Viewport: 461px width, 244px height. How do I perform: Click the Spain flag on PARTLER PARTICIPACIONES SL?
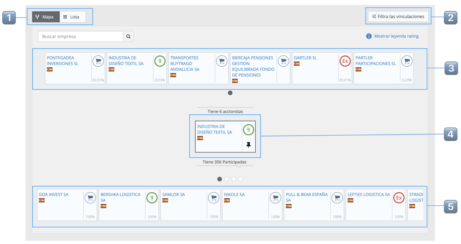358,69
